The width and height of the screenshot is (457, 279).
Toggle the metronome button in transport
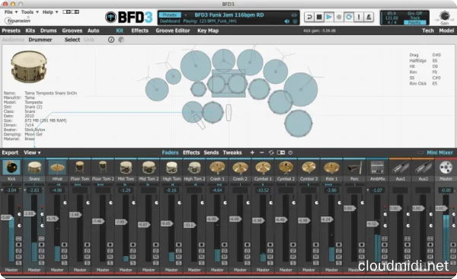click(369, 18)
